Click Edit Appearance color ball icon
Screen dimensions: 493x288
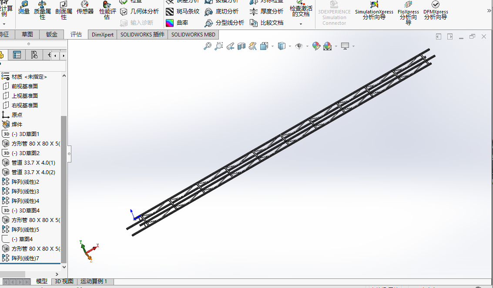point(316,46)
